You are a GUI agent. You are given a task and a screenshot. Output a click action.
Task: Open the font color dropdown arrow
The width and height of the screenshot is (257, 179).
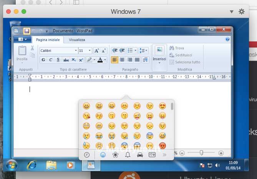coord(105,60)
